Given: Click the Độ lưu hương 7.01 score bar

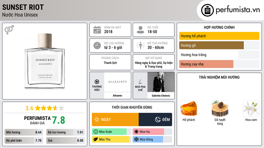Looking at the screenshot, I should (65, 132).
